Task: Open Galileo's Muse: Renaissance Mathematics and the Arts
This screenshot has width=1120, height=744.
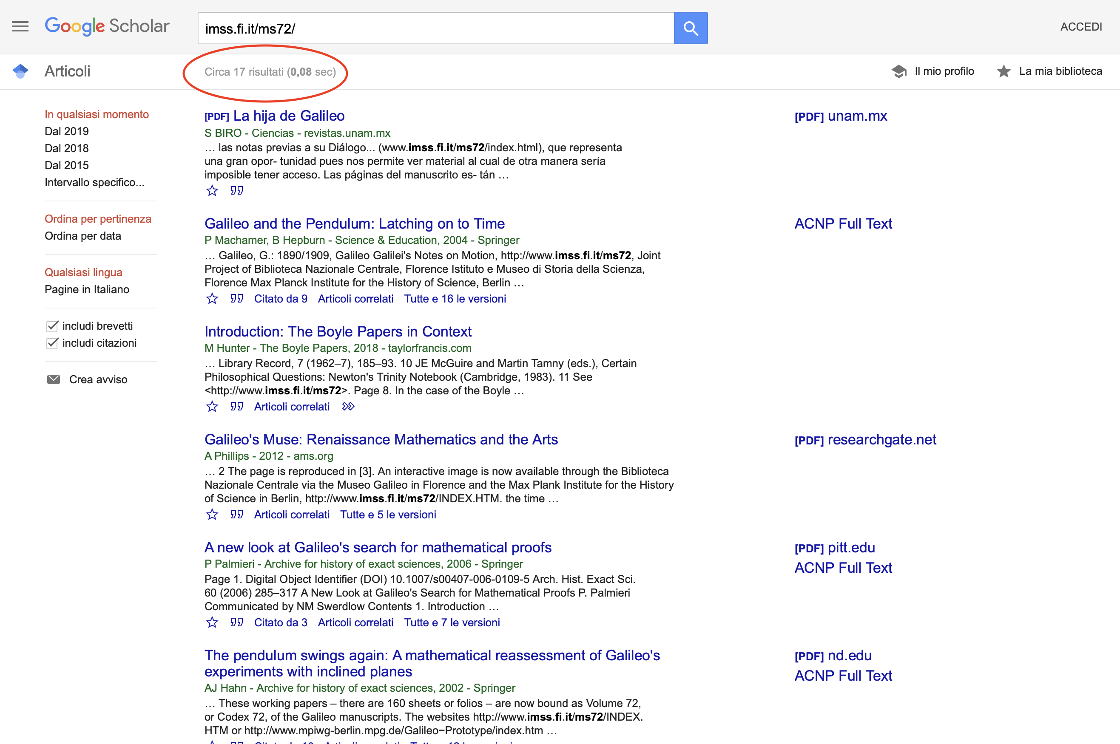Action: tap(381, 439)
